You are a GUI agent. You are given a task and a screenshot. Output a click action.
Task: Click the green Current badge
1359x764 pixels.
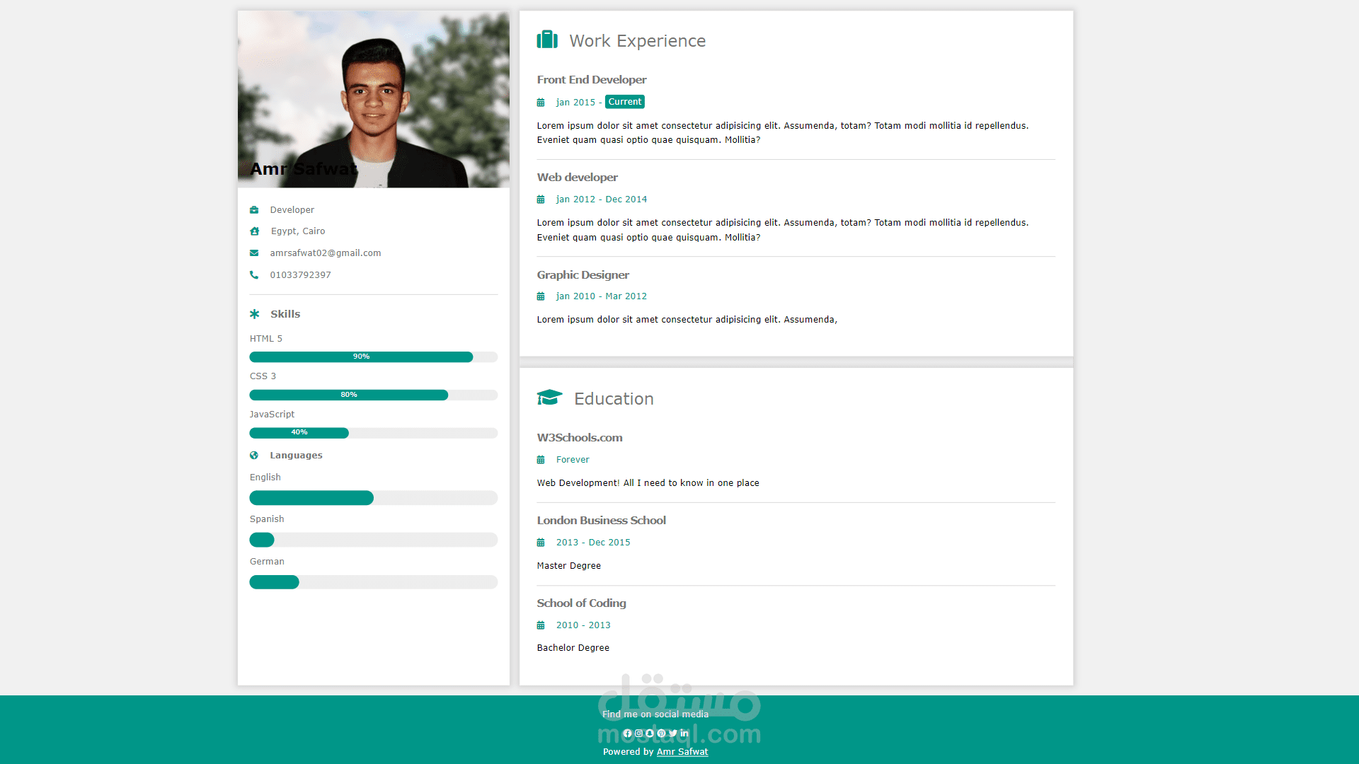(x=625, y=102)
